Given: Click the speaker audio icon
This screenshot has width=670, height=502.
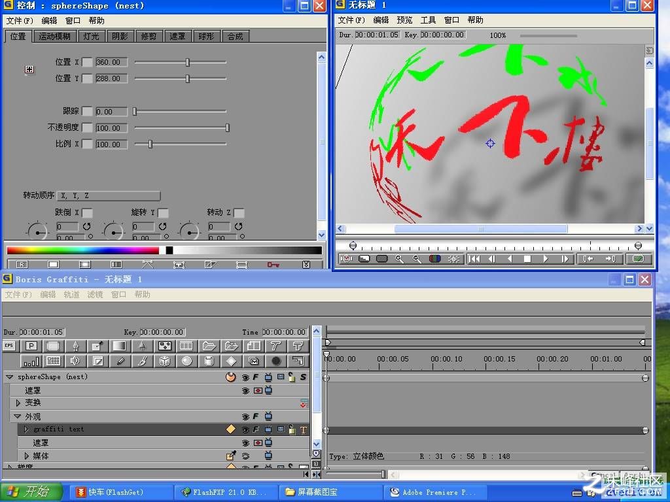Looking at the screenshot, I should pos(75,361).
